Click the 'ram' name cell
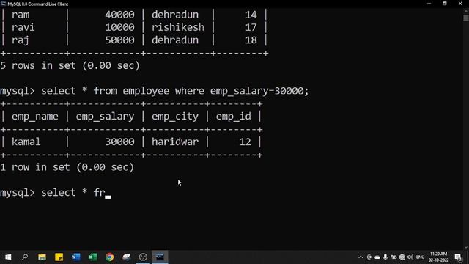 (x=21, y=15)
